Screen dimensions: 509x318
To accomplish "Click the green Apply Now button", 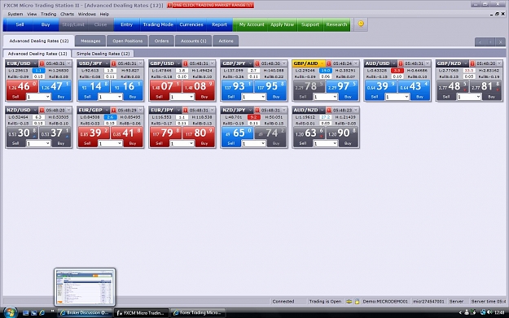I will click(282, 24).
